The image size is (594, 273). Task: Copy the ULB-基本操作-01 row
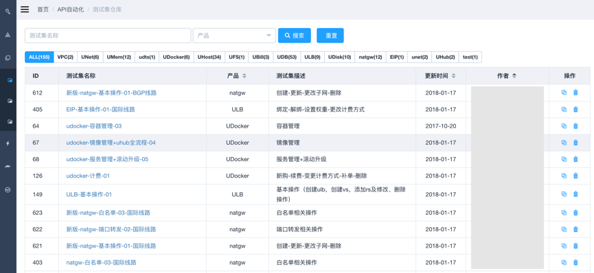click(564, 194)
